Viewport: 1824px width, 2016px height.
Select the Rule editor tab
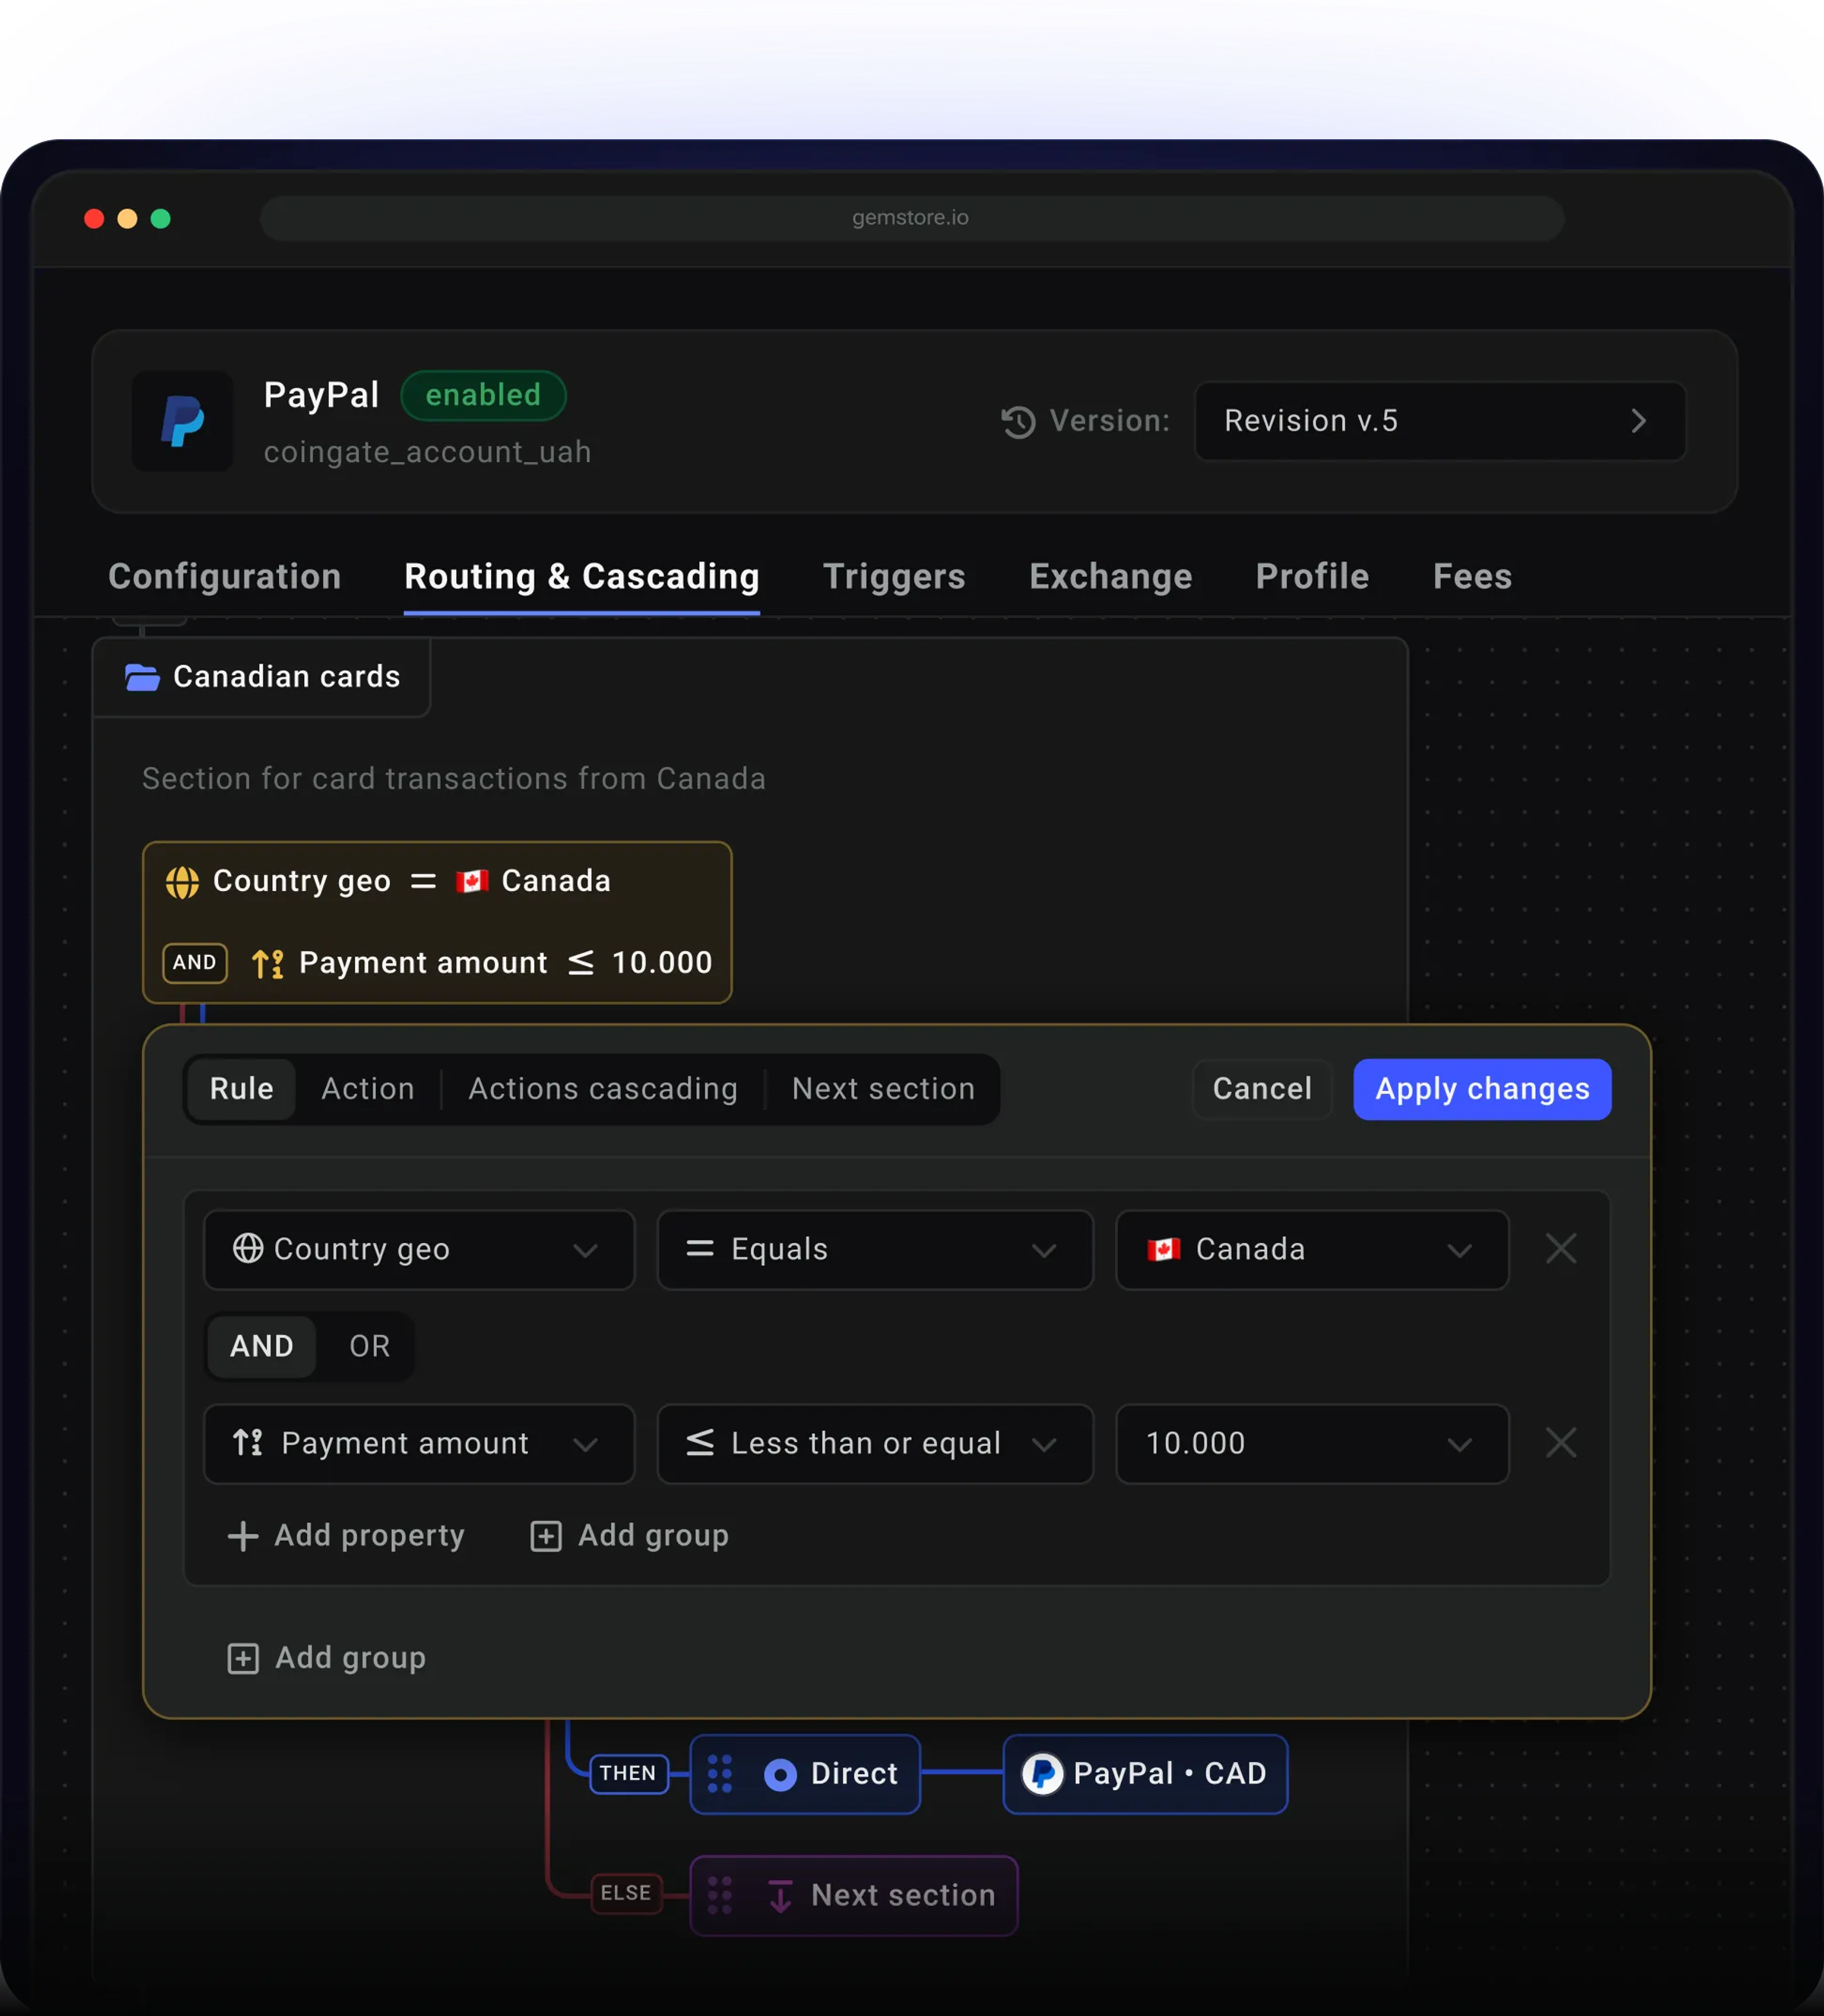tap(241, 1089)
